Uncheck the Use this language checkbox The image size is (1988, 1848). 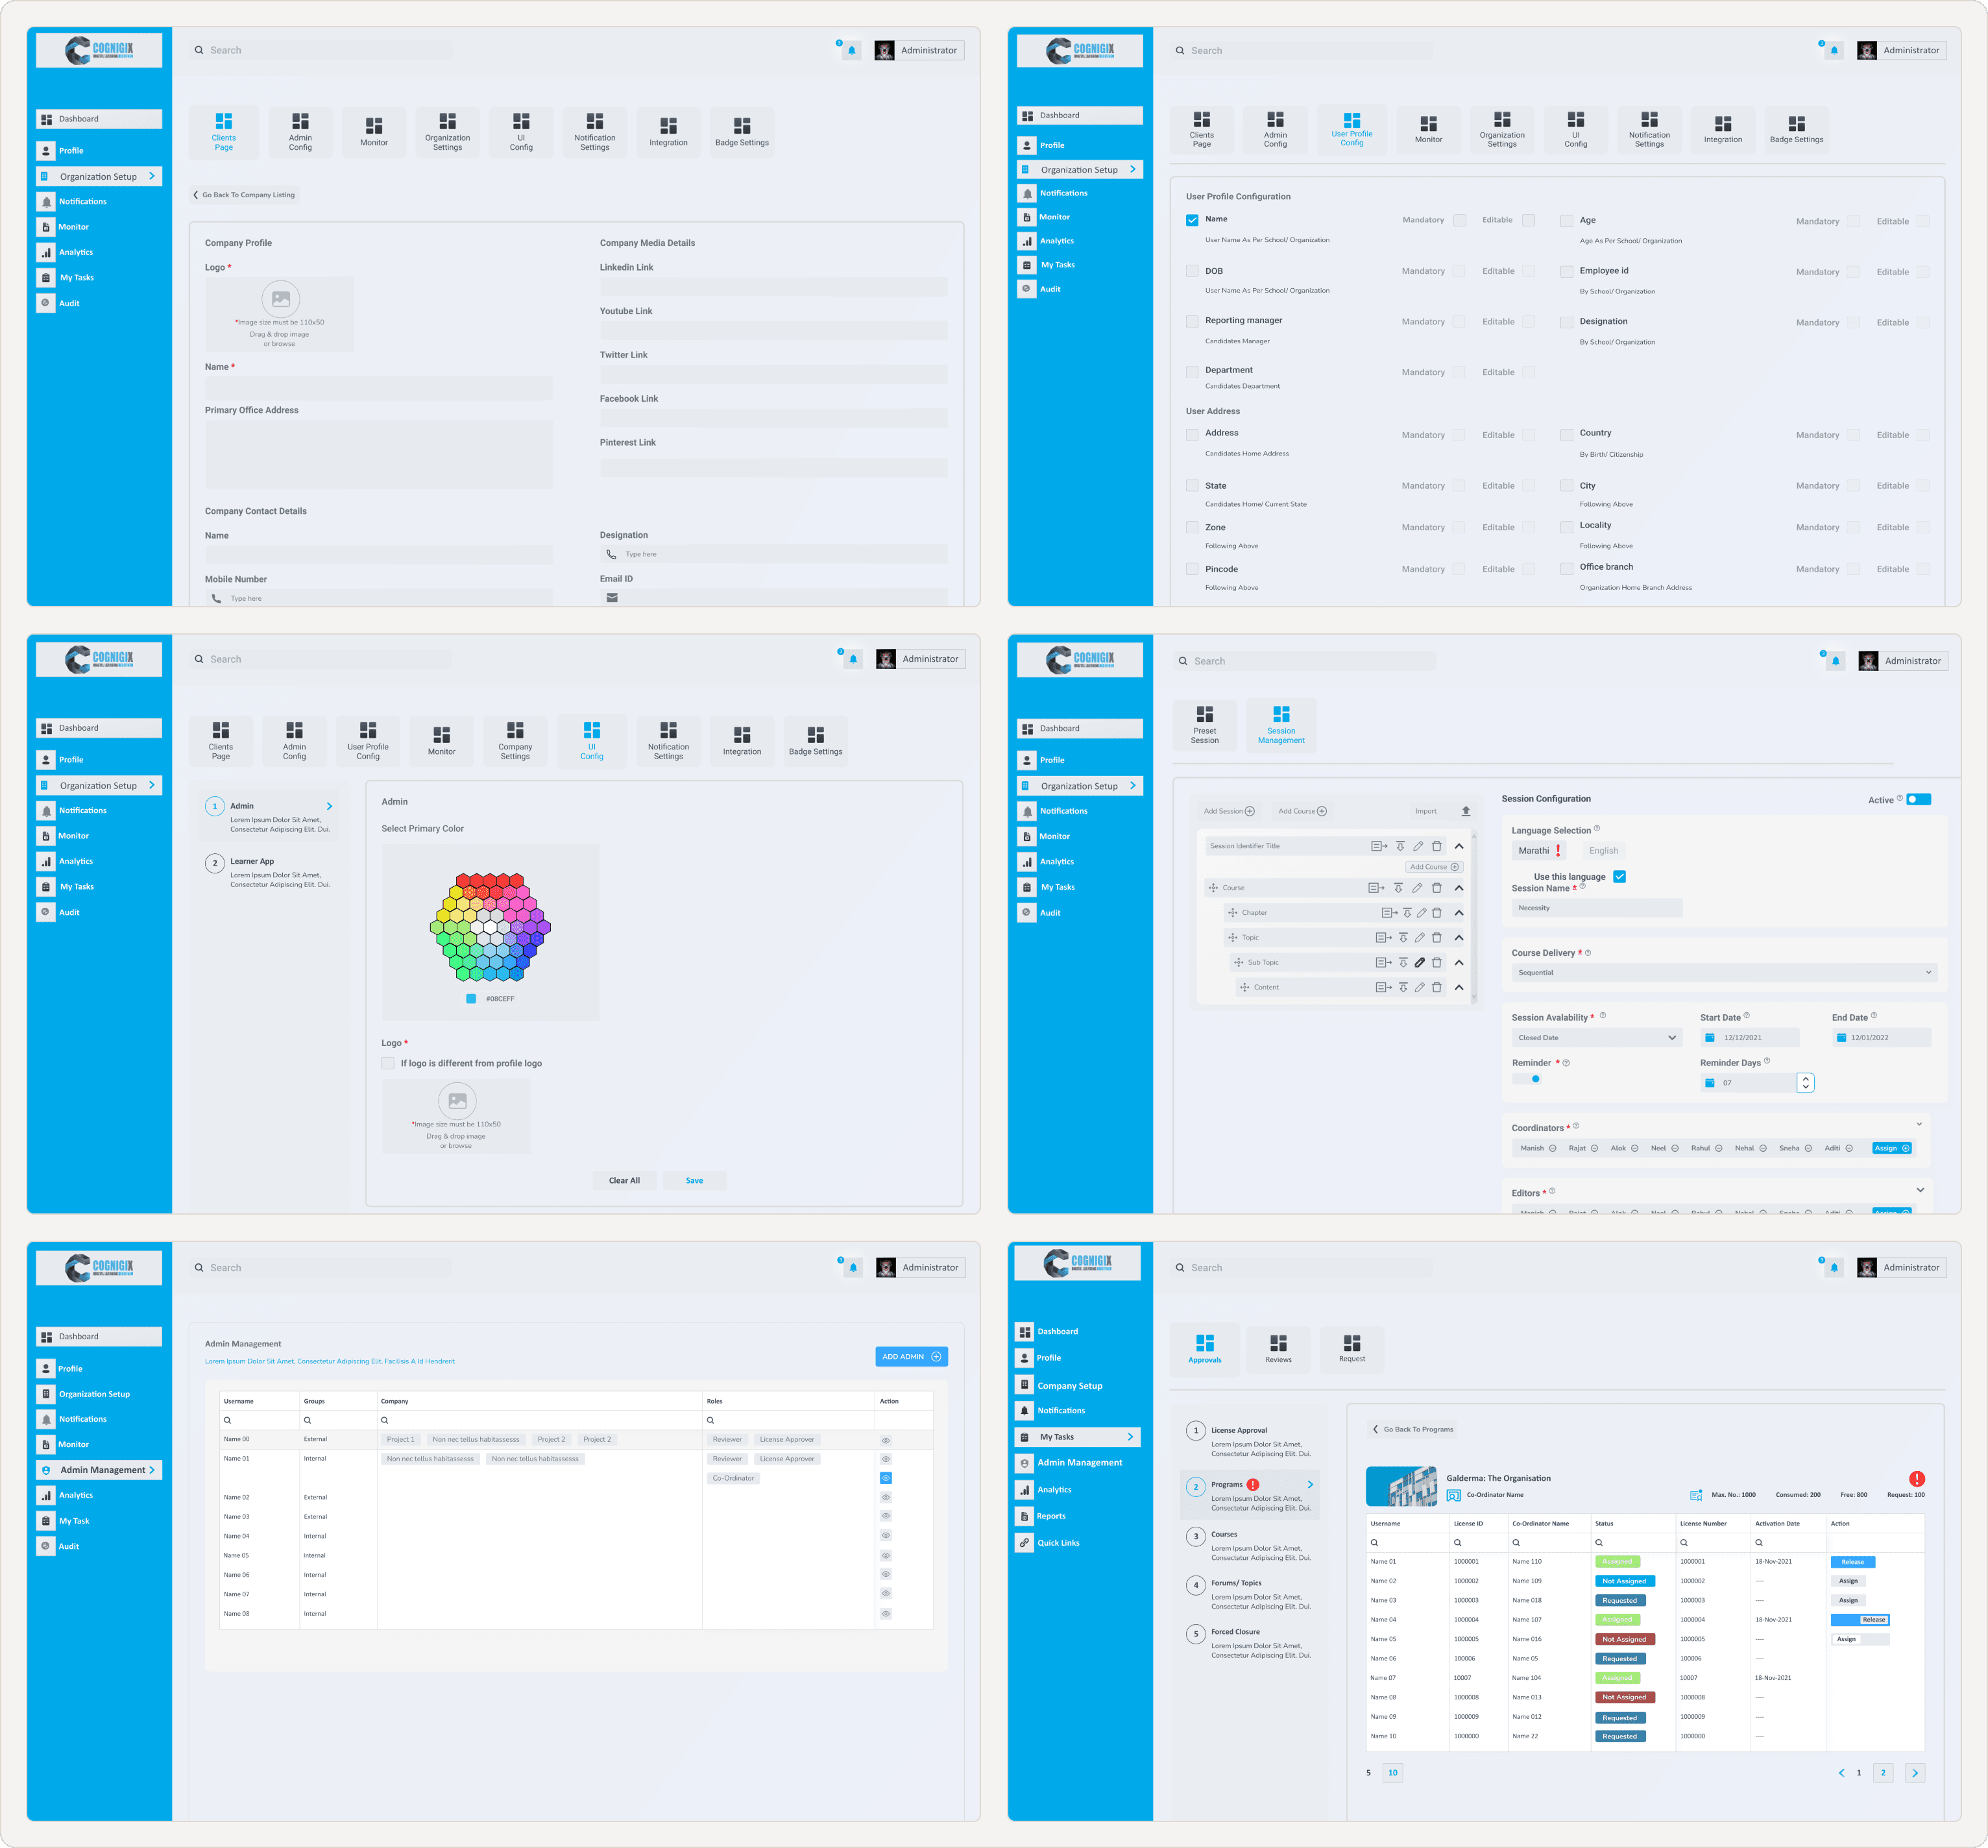(1619, 877)
